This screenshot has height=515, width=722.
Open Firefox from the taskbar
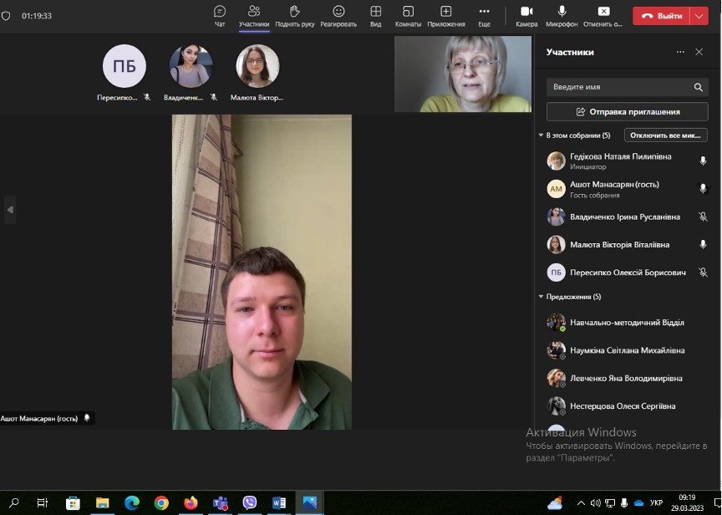pos(191,502)
